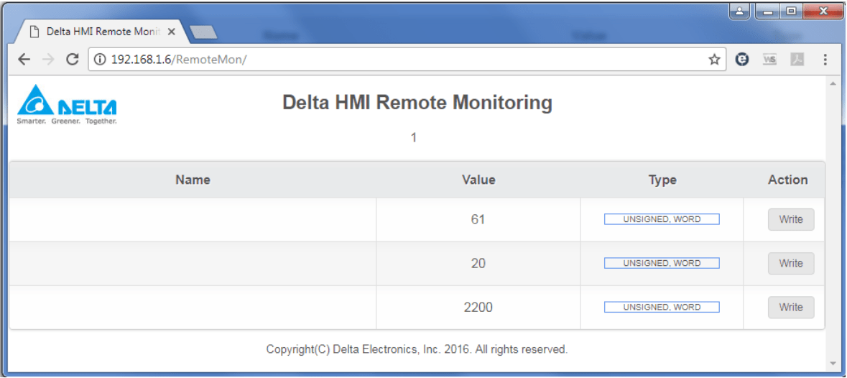847x378 pixels.
Task: Open the Chrome three-dot menu
Action: coord(825,60)
